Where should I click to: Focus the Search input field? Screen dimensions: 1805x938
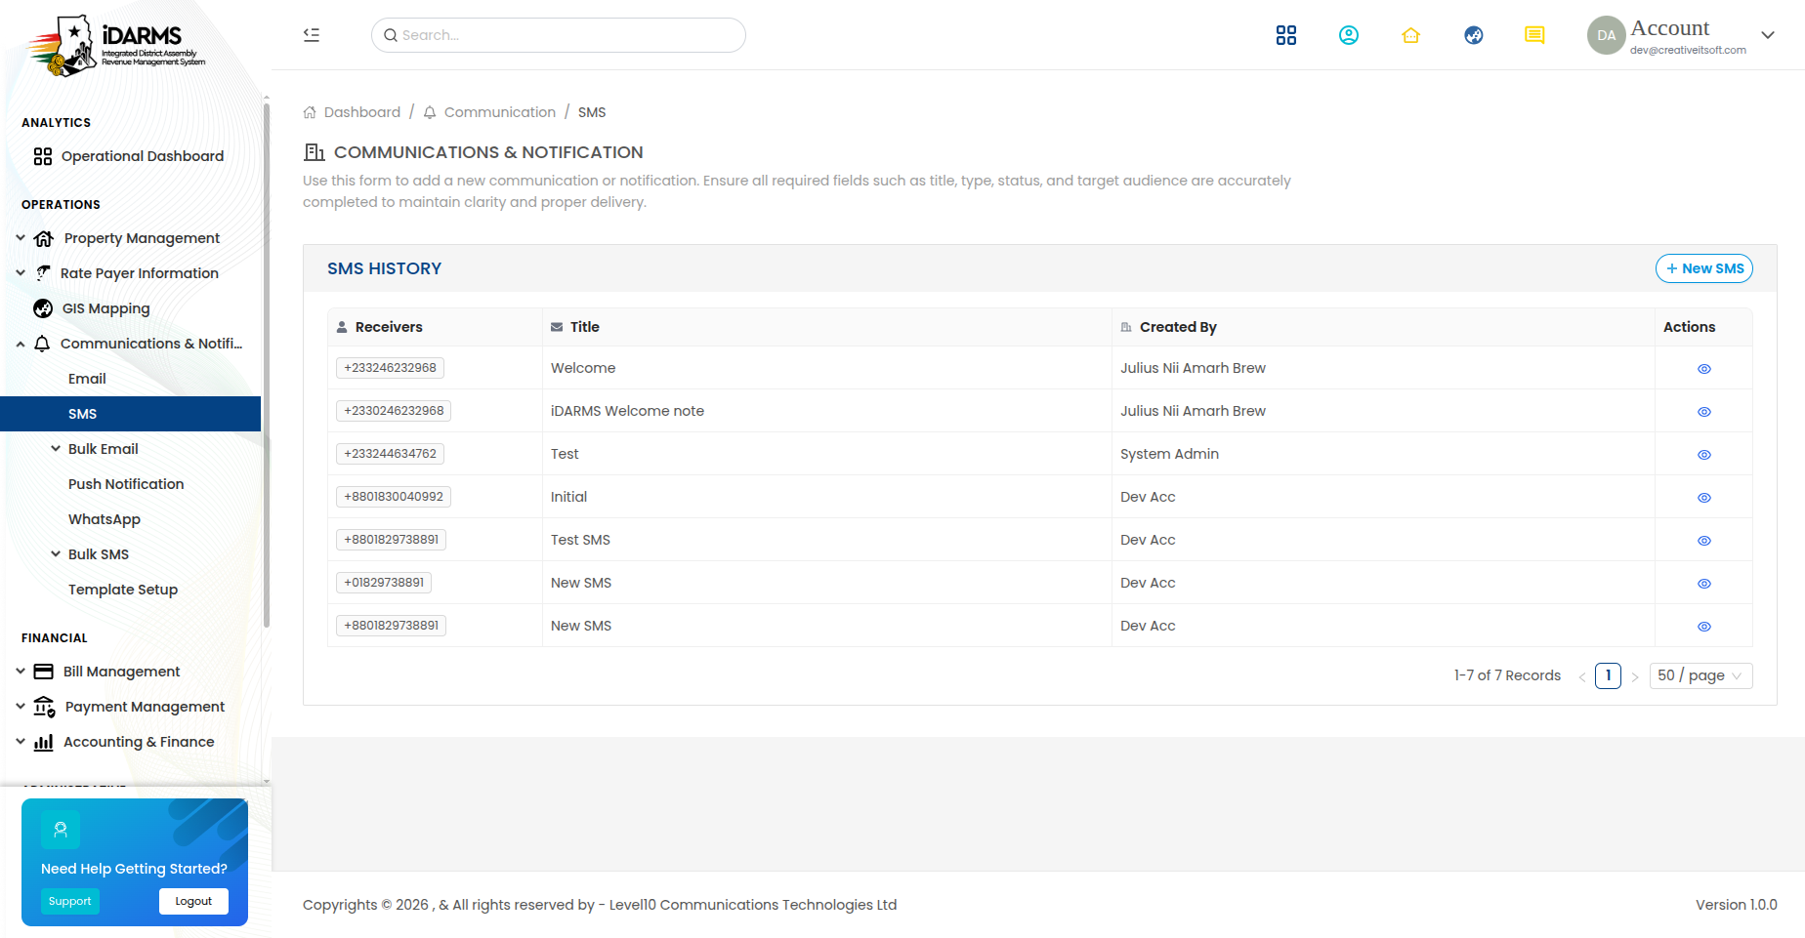[559, 35]
